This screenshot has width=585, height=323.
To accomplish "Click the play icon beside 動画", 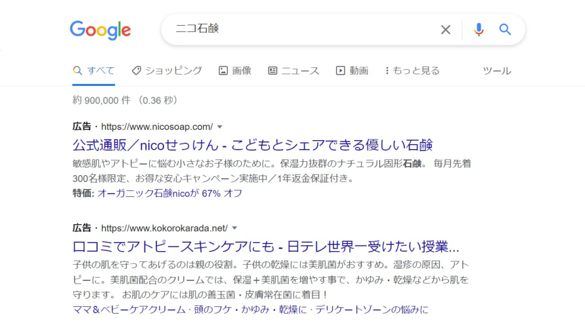I will (x=340, y=70).
